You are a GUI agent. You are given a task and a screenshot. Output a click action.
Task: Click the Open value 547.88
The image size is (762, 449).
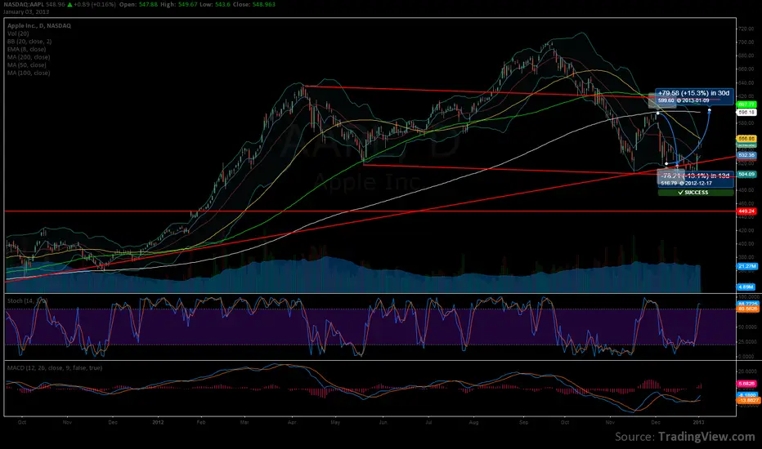(x=148, y=4)
